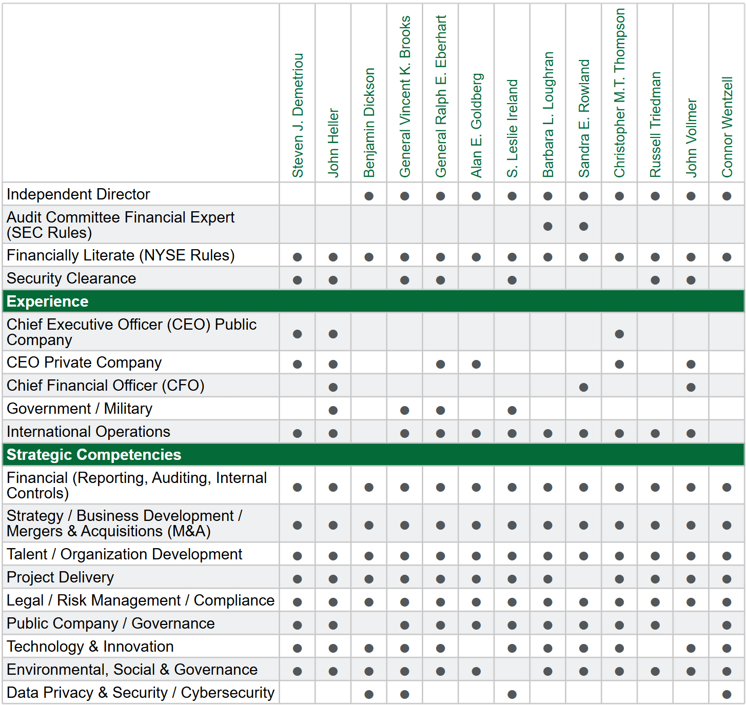This screenshot has height=705, width=746.
Task: Click Public Company / Governance dot for Russell Triedman
Action: [x=655, y=625]
